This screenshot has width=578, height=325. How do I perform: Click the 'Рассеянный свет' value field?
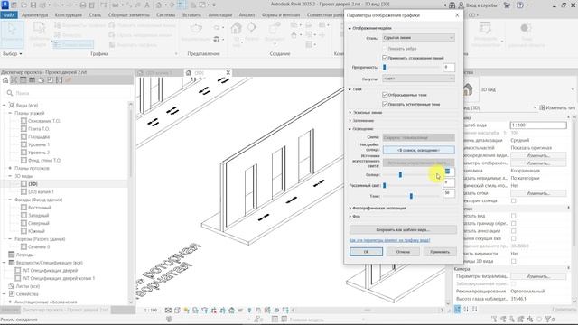coord(449,182)
